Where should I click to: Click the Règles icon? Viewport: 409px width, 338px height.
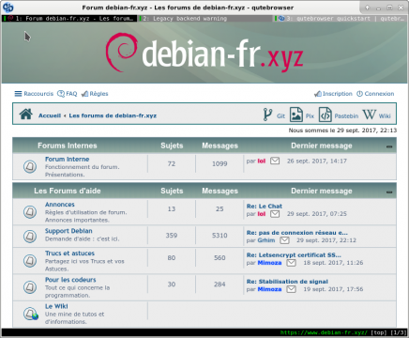[84, 94]
